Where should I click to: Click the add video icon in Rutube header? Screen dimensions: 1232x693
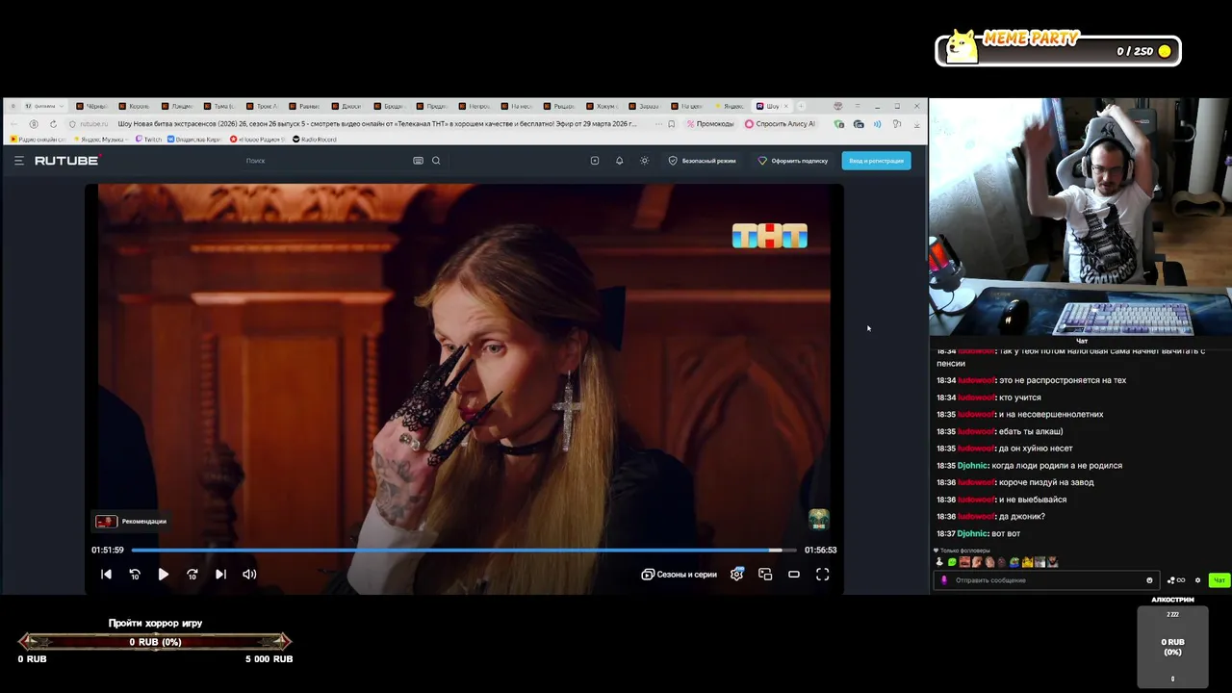coord(595,161)
